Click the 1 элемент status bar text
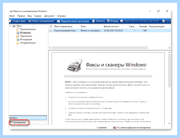Screen dimensions: 180x138 click(102, 128)
